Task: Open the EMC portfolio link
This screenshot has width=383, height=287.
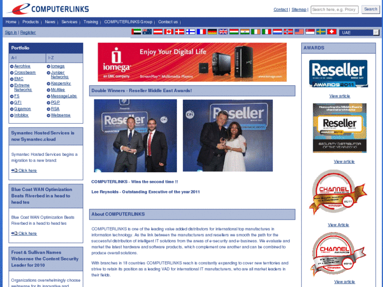Action: (x=19, y=79)
